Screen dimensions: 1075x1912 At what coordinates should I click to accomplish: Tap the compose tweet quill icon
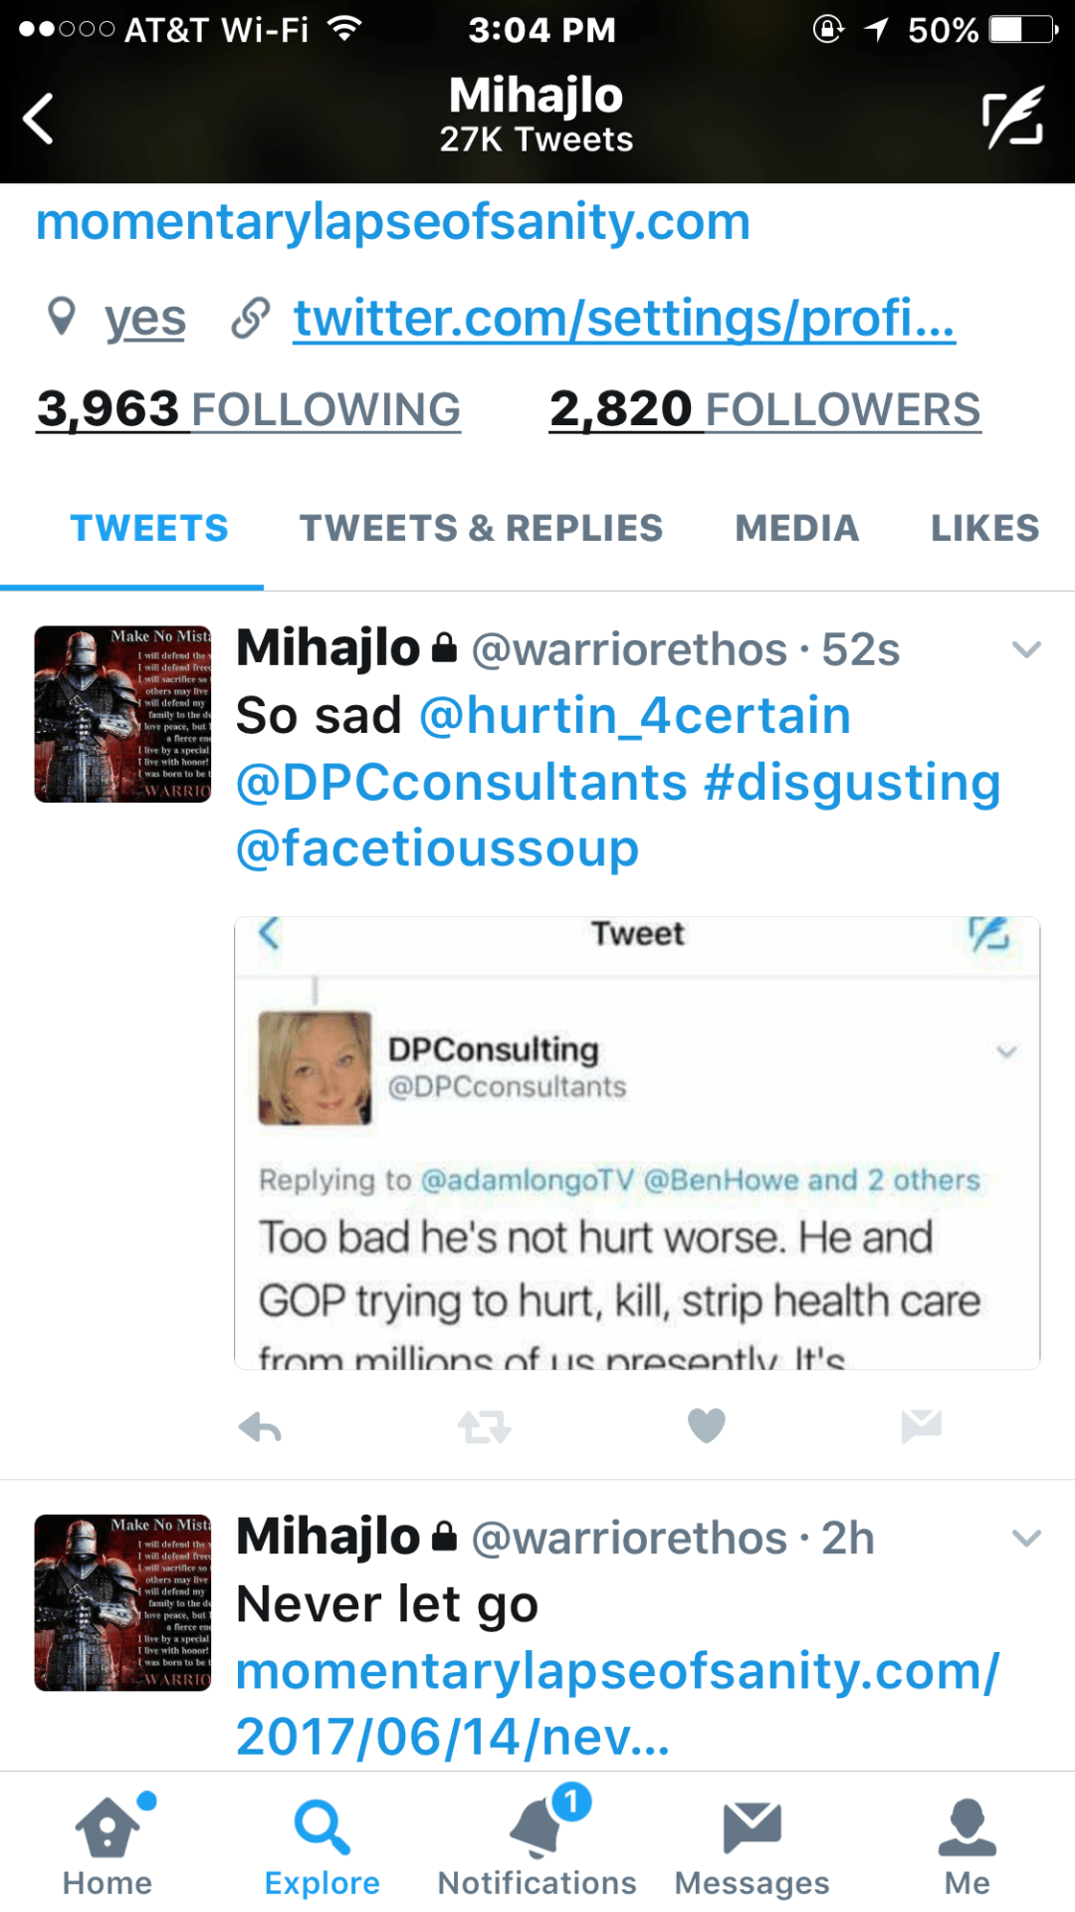[1012, 119]
